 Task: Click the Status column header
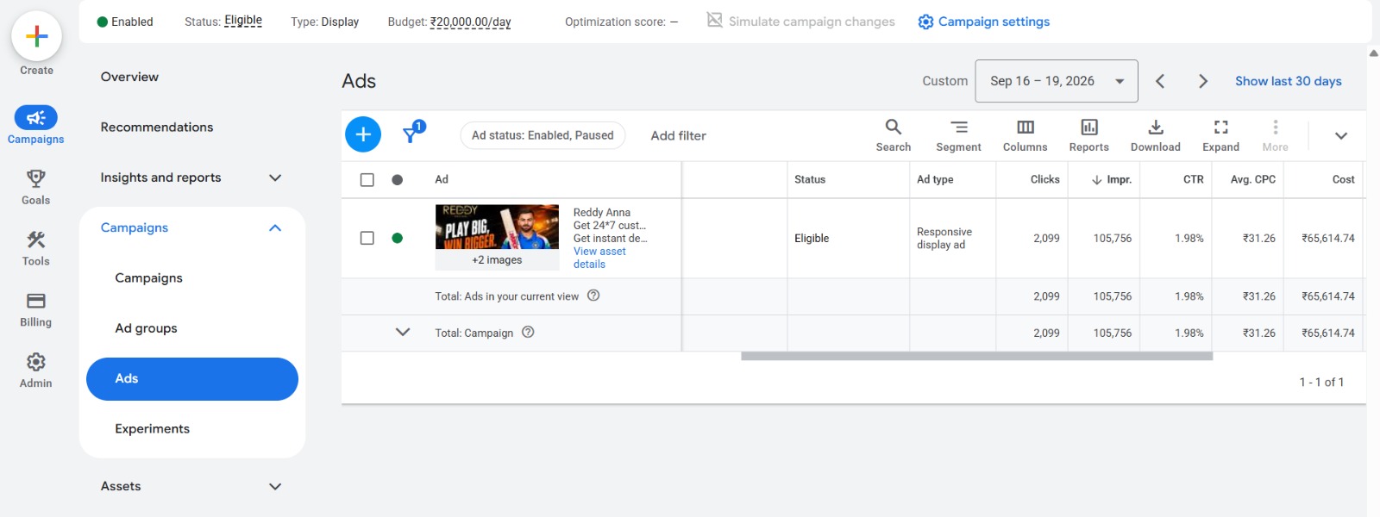point(810,179)
